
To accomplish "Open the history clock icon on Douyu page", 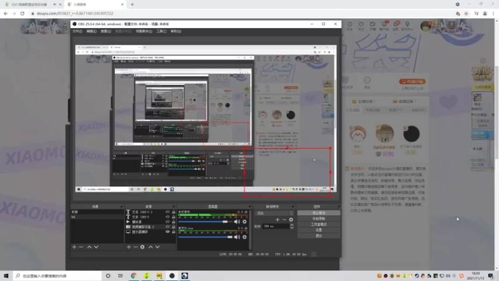I will pos(349,24).
